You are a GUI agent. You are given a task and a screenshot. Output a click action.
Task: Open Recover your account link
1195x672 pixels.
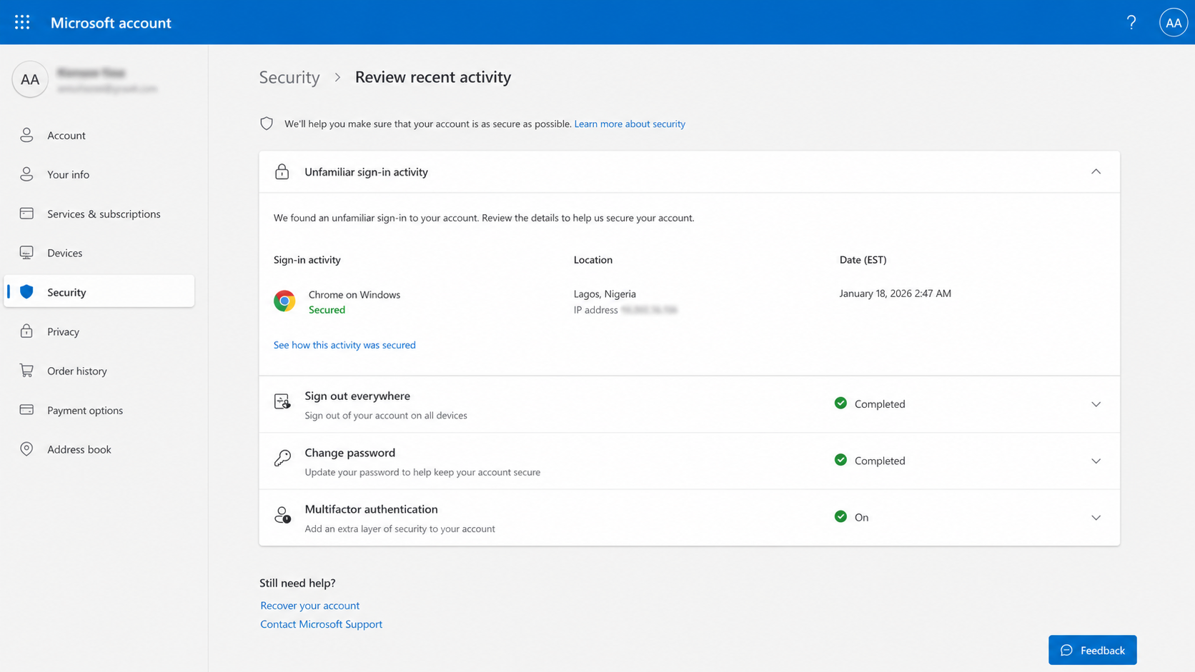(x=309, y=605)
